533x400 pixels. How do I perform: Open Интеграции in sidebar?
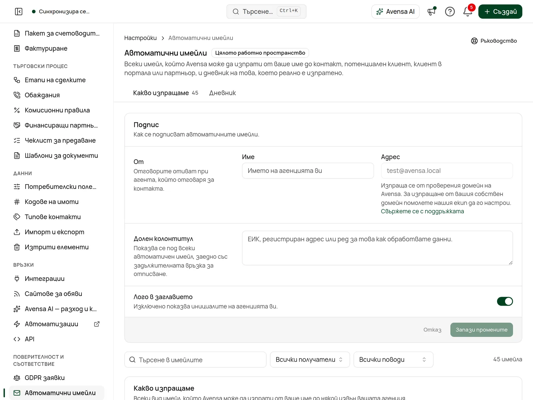(x=57, y=279)
